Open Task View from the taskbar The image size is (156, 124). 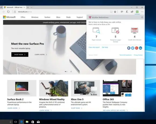tap(16, 122)
